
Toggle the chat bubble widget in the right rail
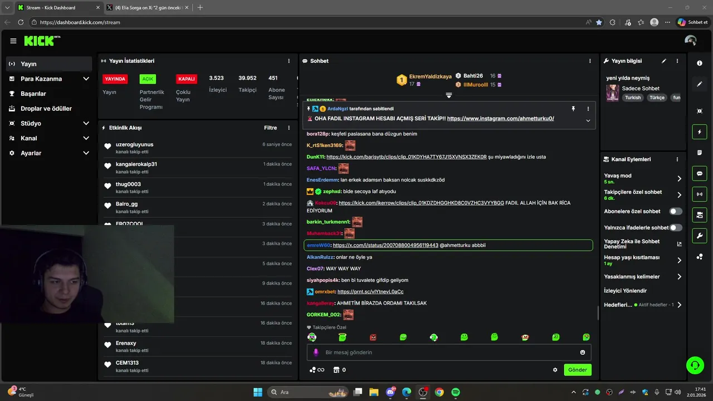pyautogui.click(x=700, y=174)
